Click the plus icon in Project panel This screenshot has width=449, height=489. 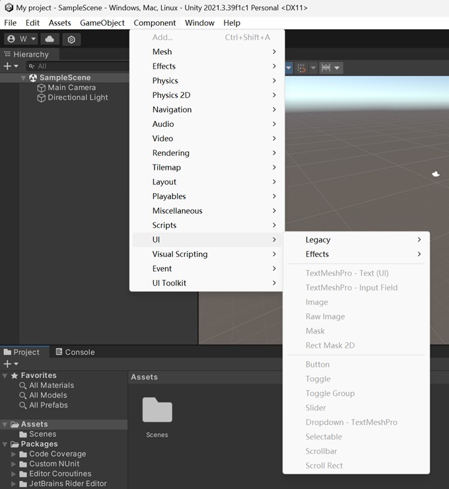[7, 363]
